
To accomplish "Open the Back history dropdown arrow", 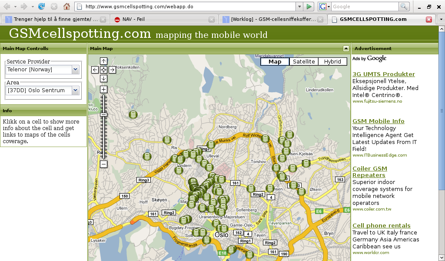I will pyautogui.click(x=15, y=6).
